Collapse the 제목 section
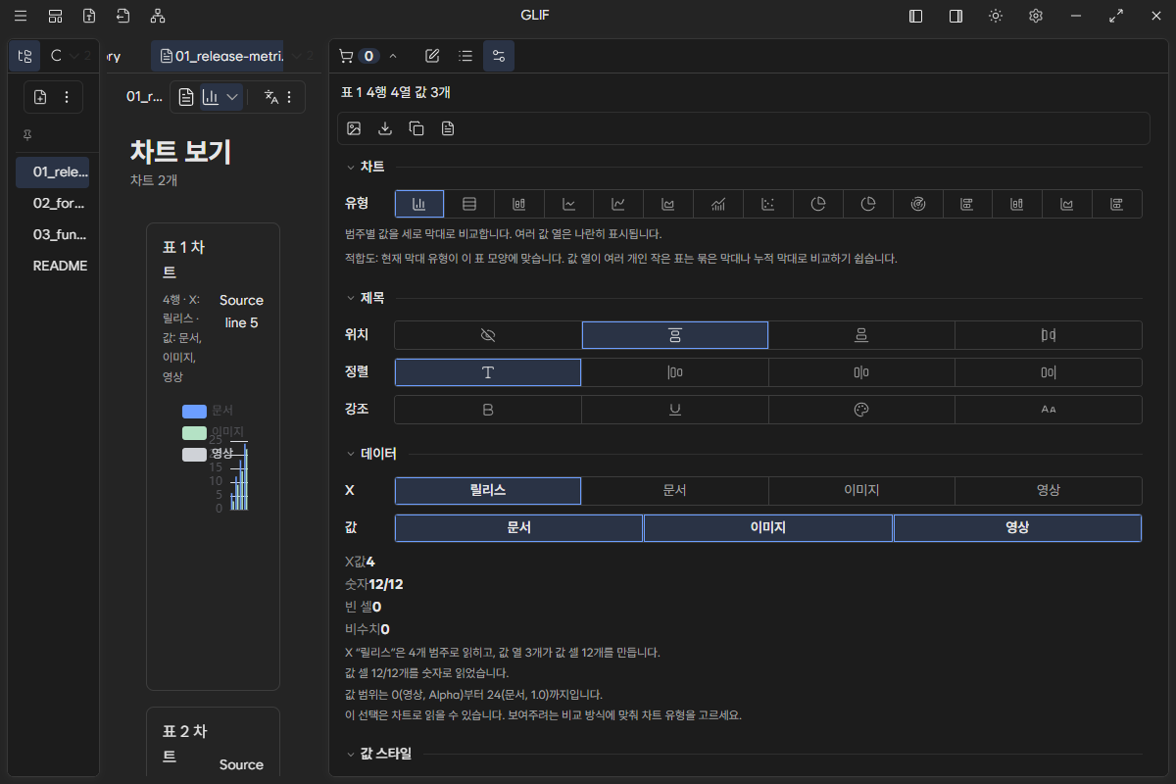 365,298
